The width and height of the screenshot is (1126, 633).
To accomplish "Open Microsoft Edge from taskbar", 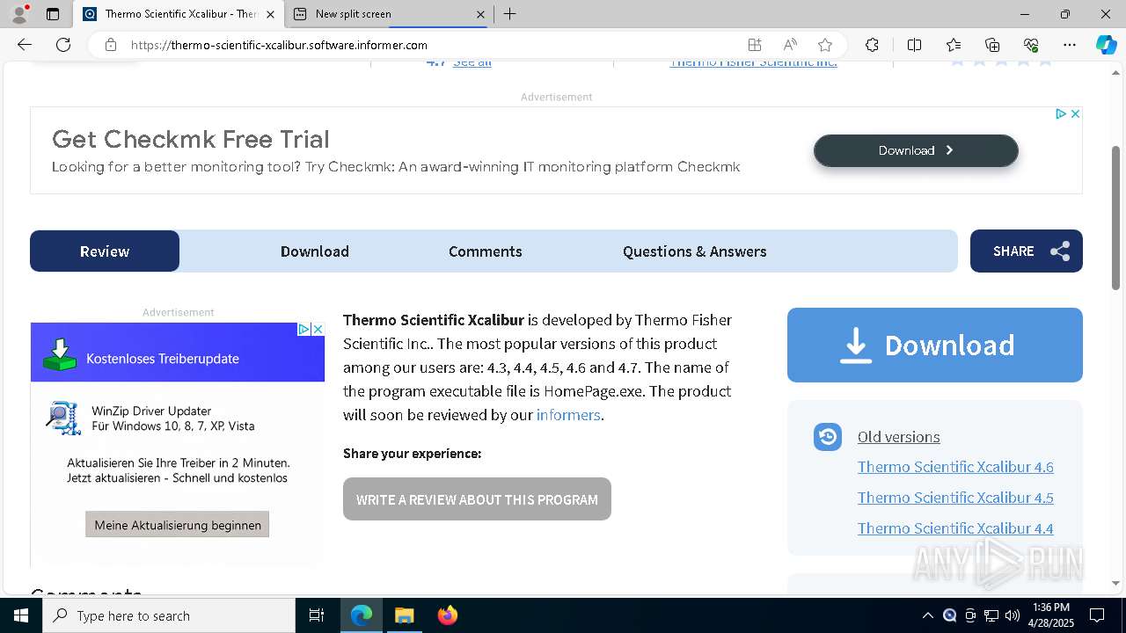I will [x=362, y=615].
